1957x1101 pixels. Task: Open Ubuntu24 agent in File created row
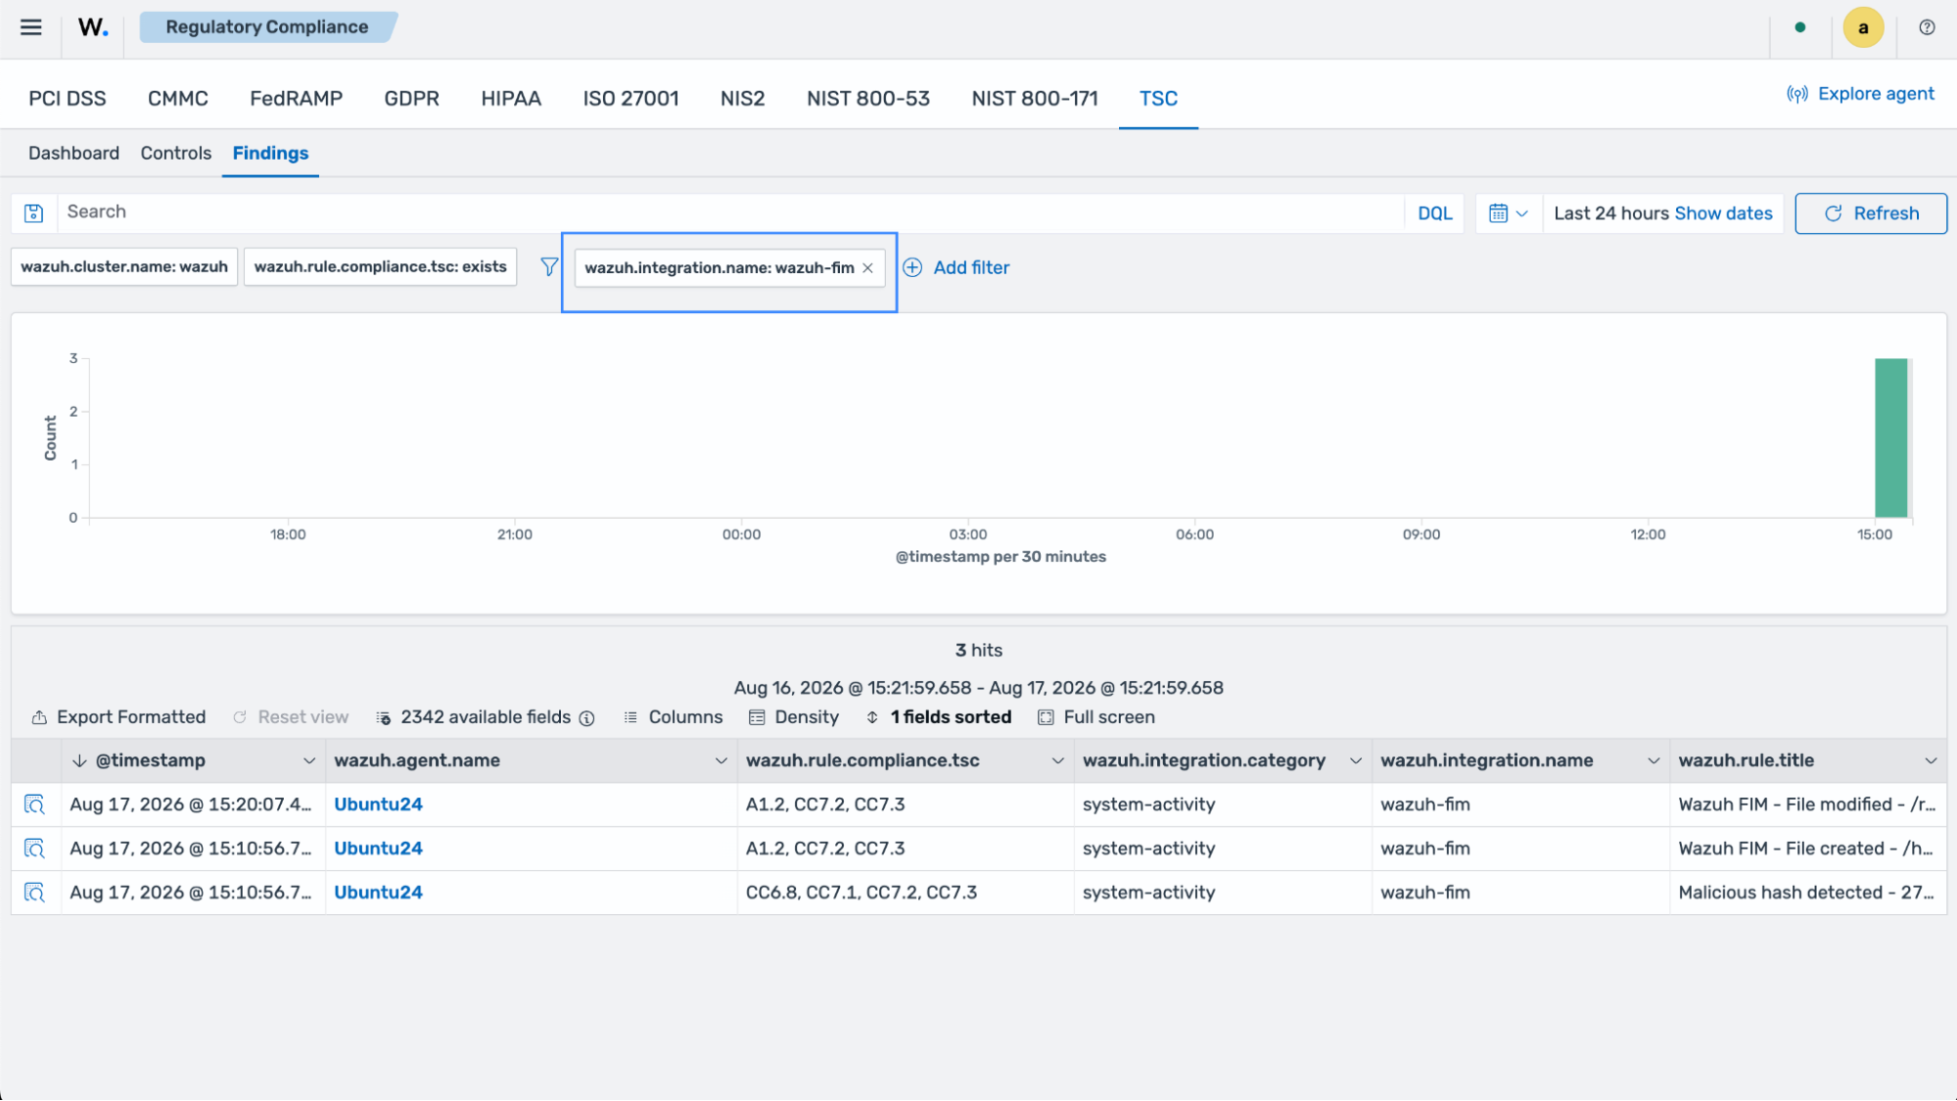pos(379,849)
